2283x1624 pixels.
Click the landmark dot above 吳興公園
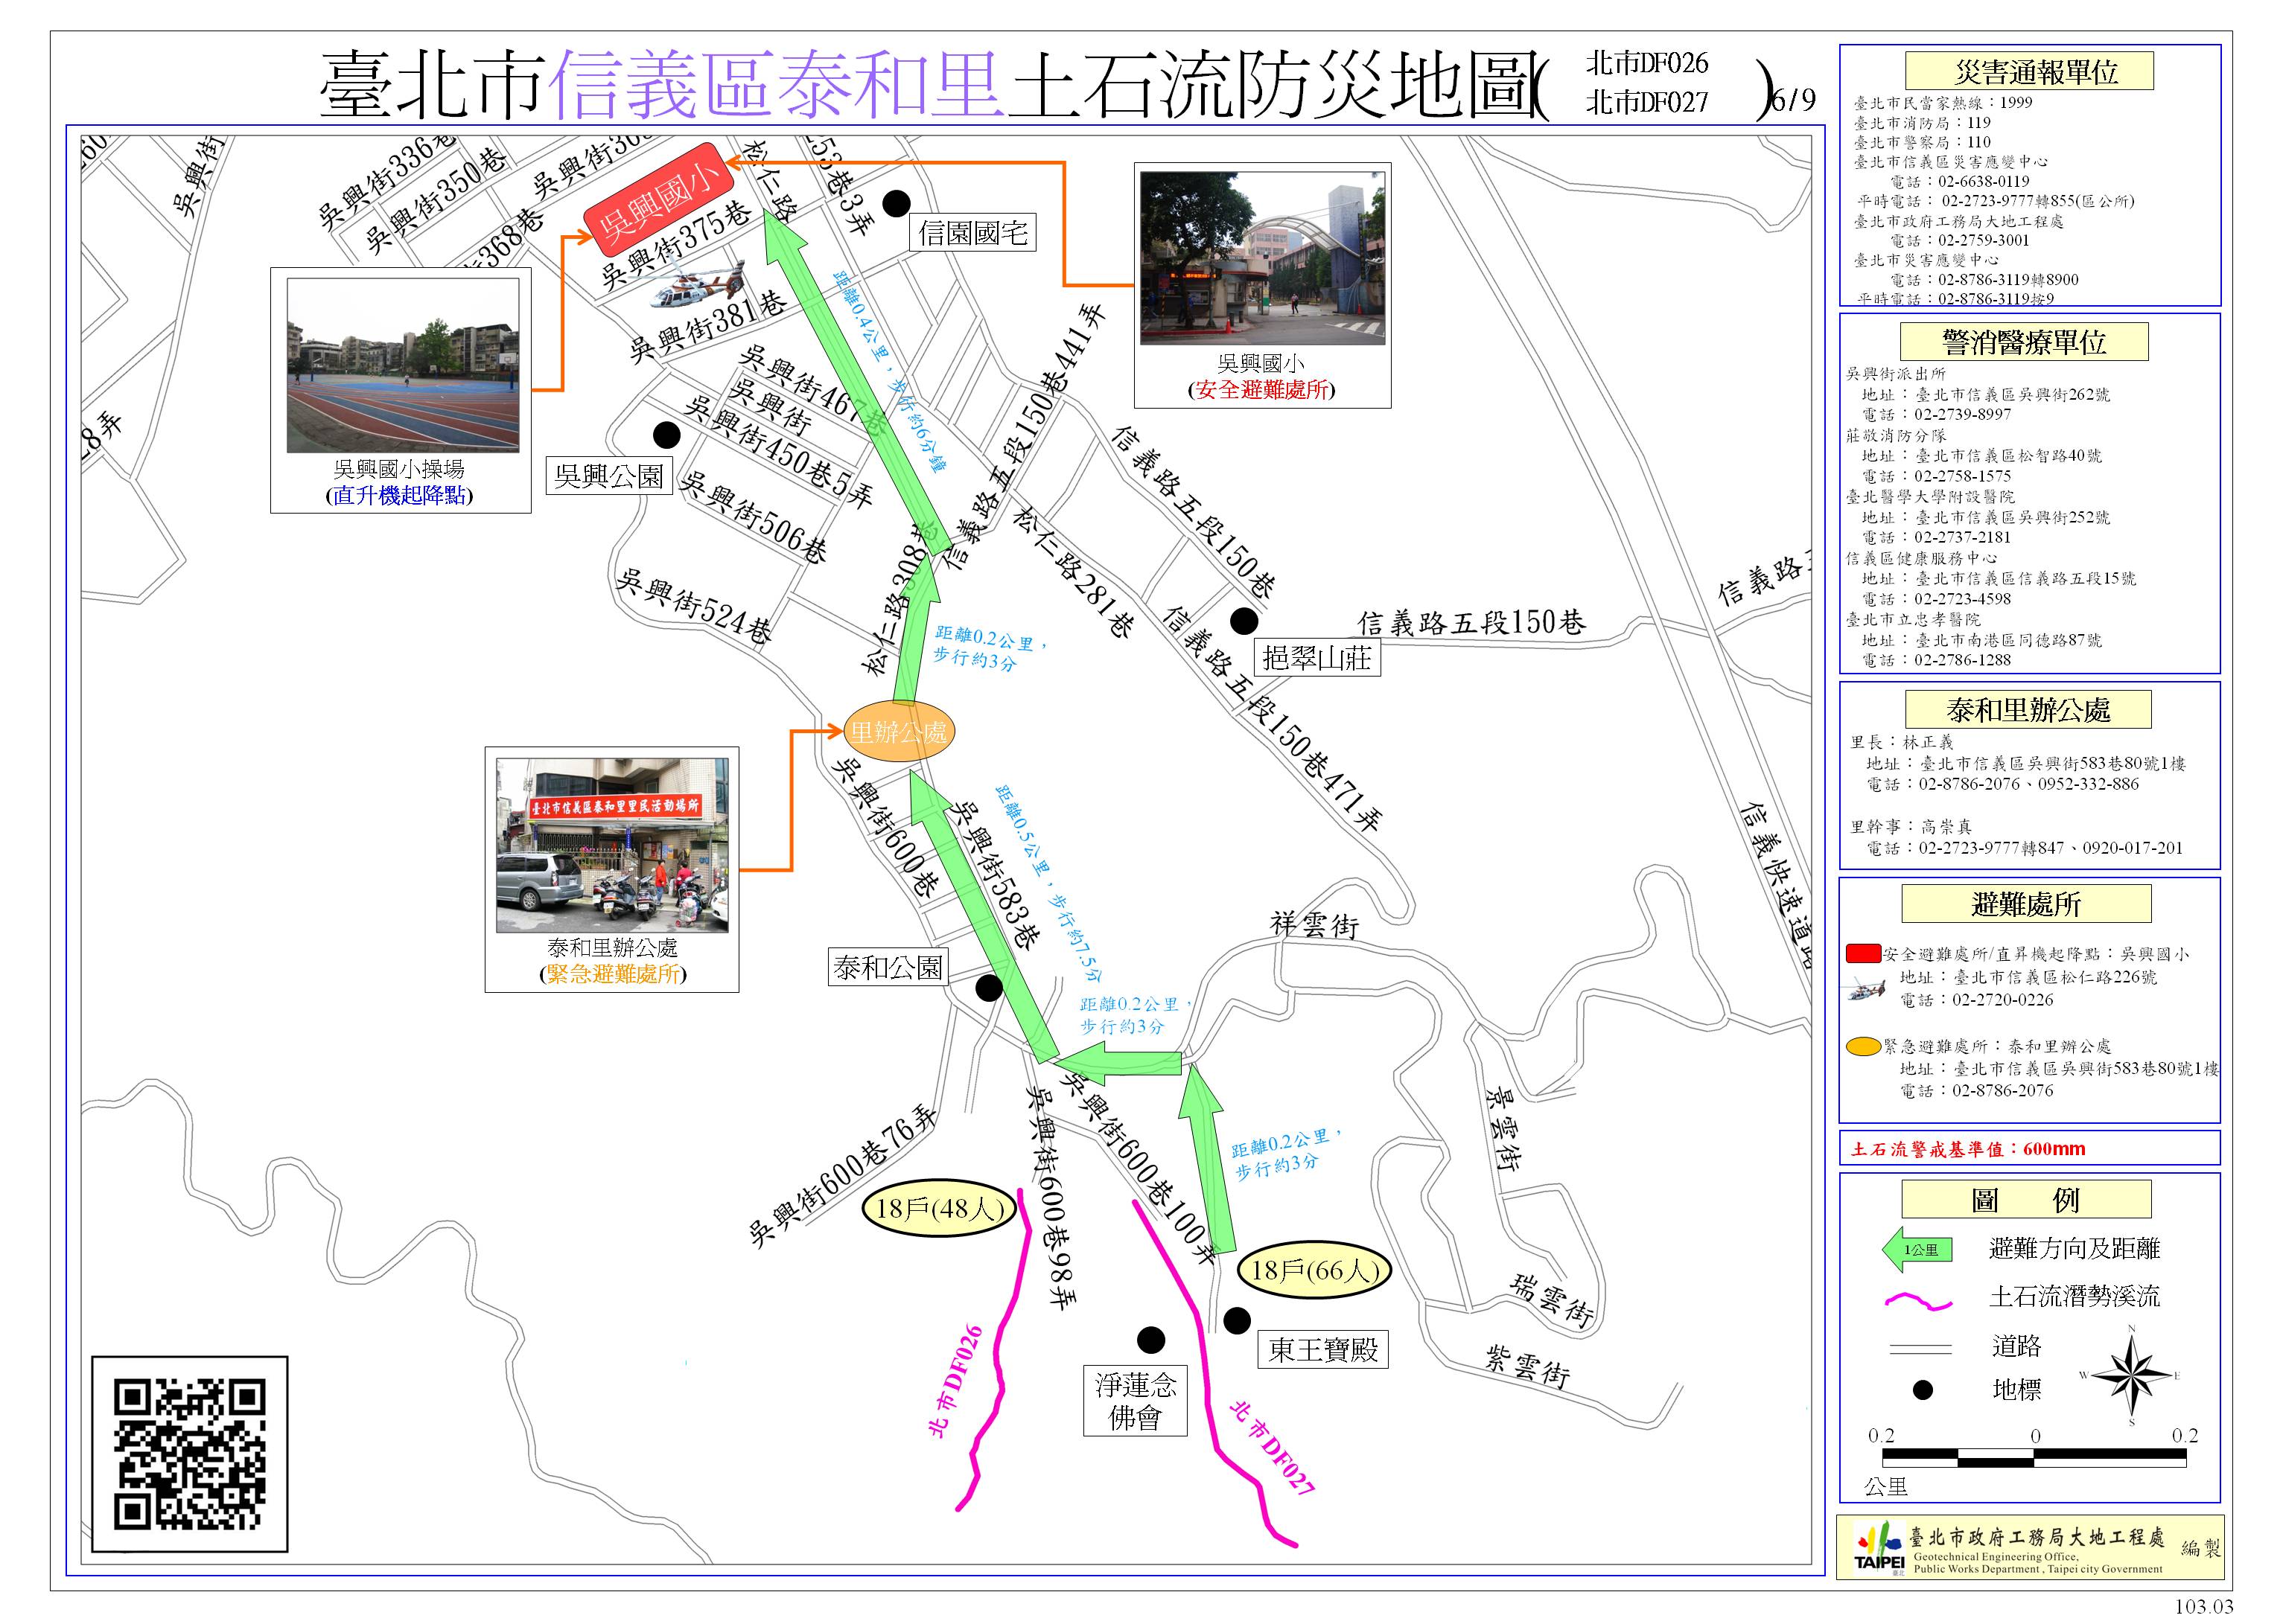point(666,435)
